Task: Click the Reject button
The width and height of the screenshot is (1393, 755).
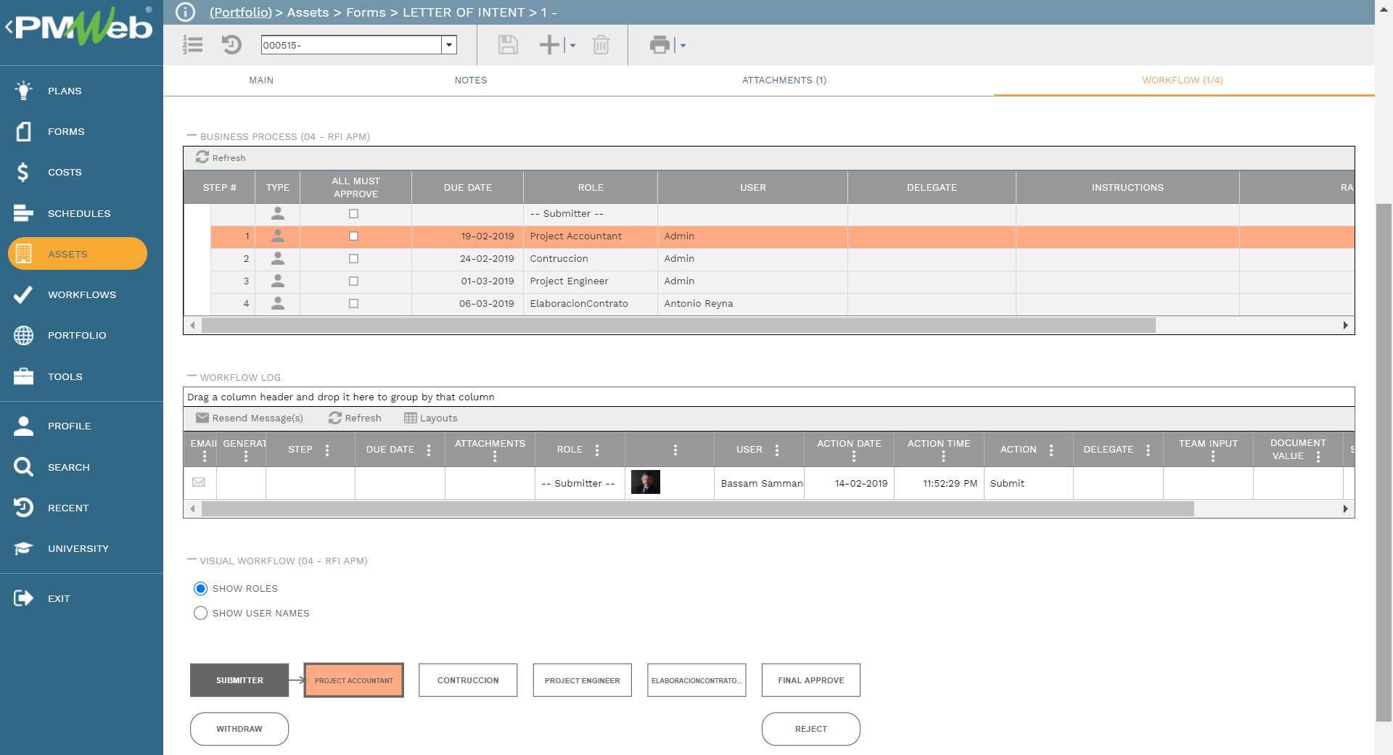Action: click(x=811, y=729)
